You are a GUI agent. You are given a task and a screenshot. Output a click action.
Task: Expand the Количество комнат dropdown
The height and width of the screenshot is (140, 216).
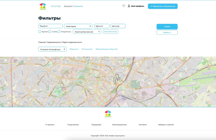point(87,32)
